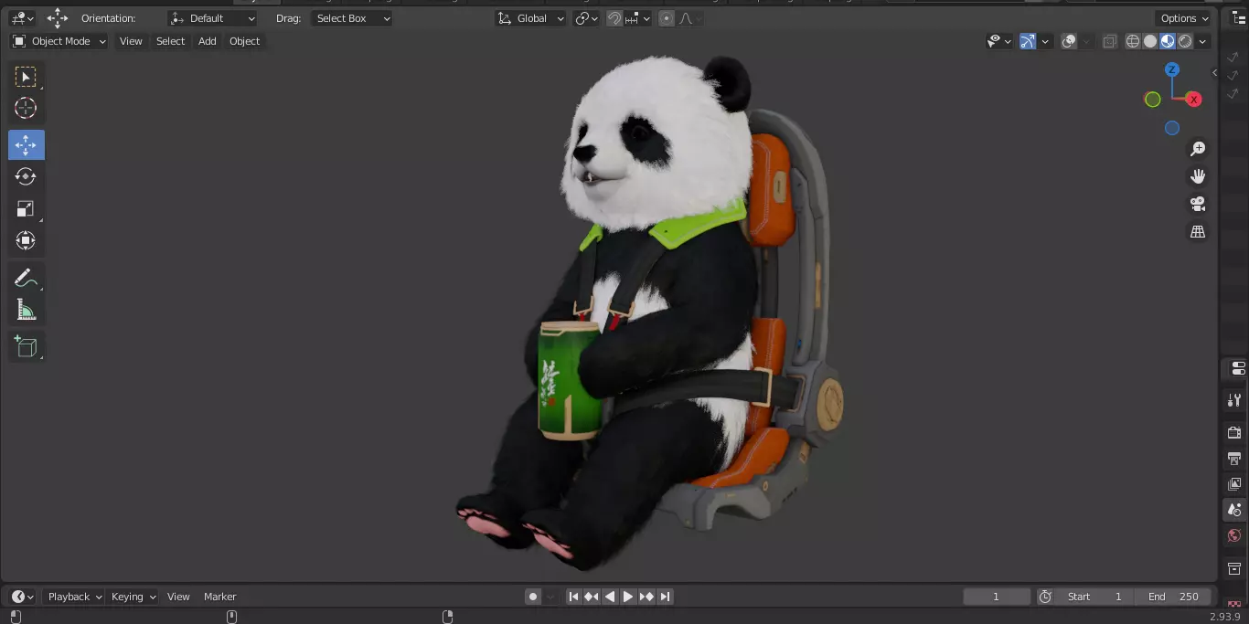Open the Render properties tab

pos(1234,432)
